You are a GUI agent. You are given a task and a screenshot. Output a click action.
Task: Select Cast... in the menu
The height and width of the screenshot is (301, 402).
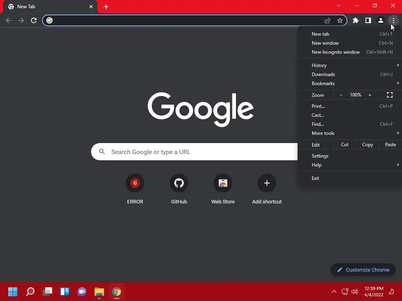click(350, 115)
